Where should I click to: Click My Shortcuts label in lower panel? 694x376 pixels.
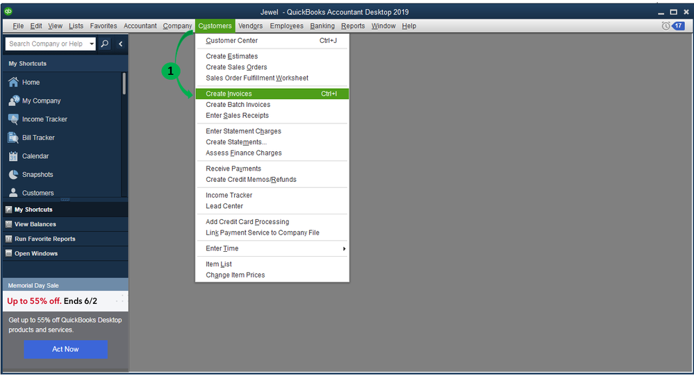pos(33,210)
